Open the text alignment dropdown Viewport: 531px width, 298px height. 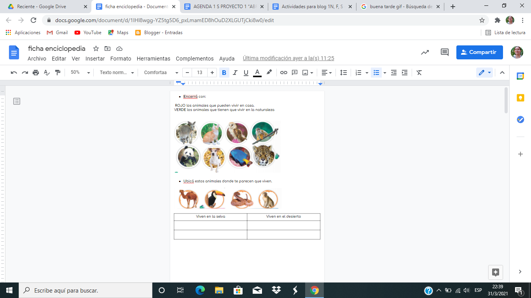point(327,73)
